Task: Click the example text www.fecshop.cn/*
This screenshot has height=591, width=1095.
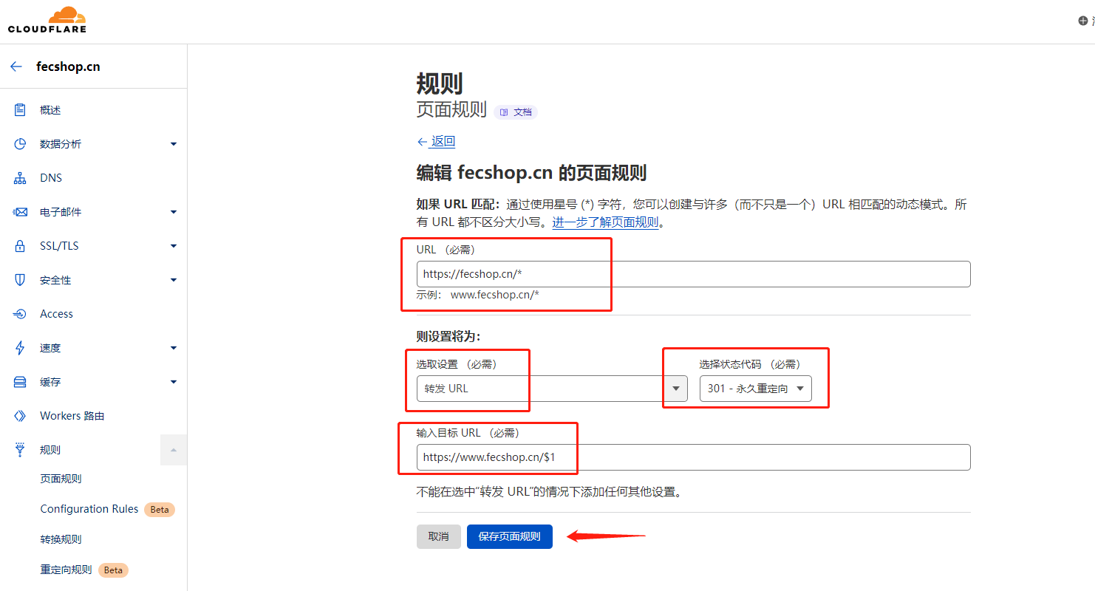Action: [x=495, y=295]
